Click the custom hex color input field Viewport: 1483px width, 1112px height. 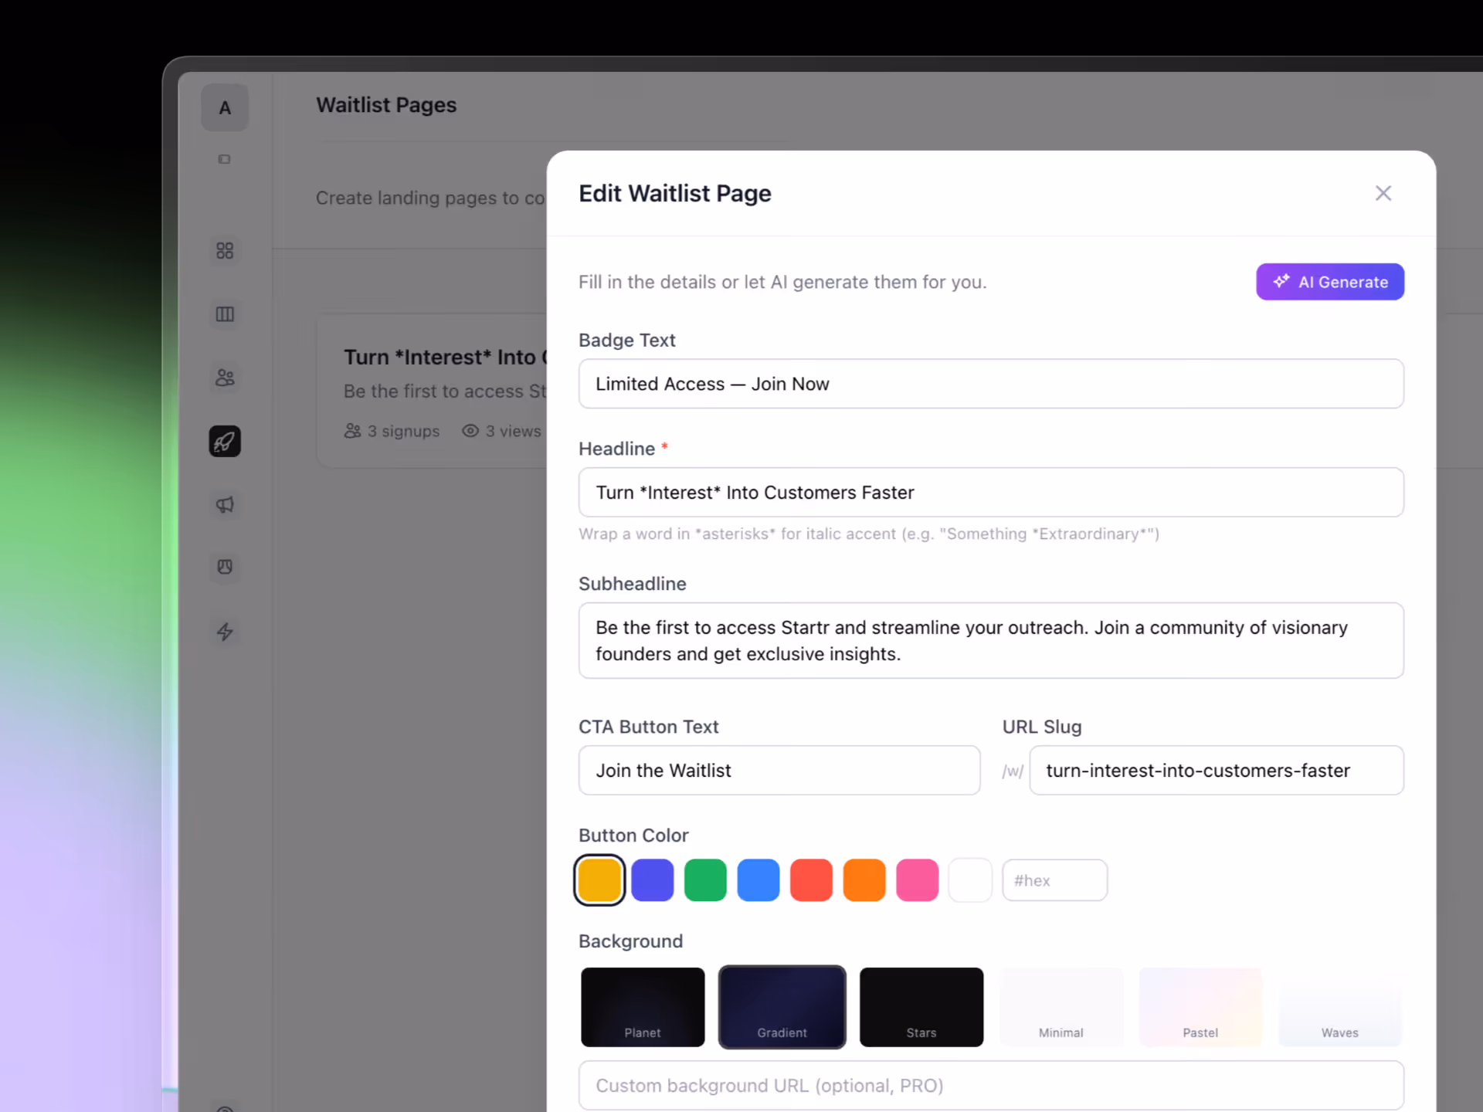coord(1055,880)
